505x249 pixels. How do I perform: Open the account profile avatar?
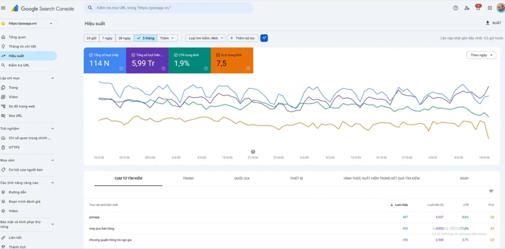pyautogui.click(x=501, y=8)
